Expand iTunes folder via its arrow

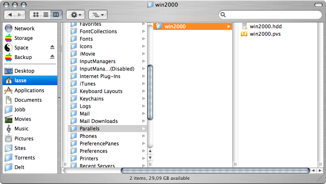(x=144, y=84)
